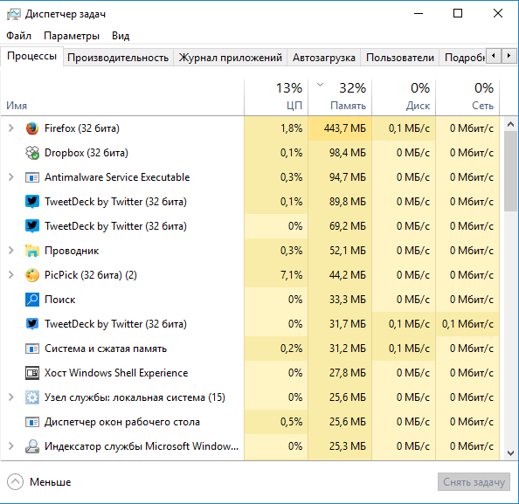Open the Файл menu
The height and width of the screenshot is (504, 519).
(x=19, y=36)
